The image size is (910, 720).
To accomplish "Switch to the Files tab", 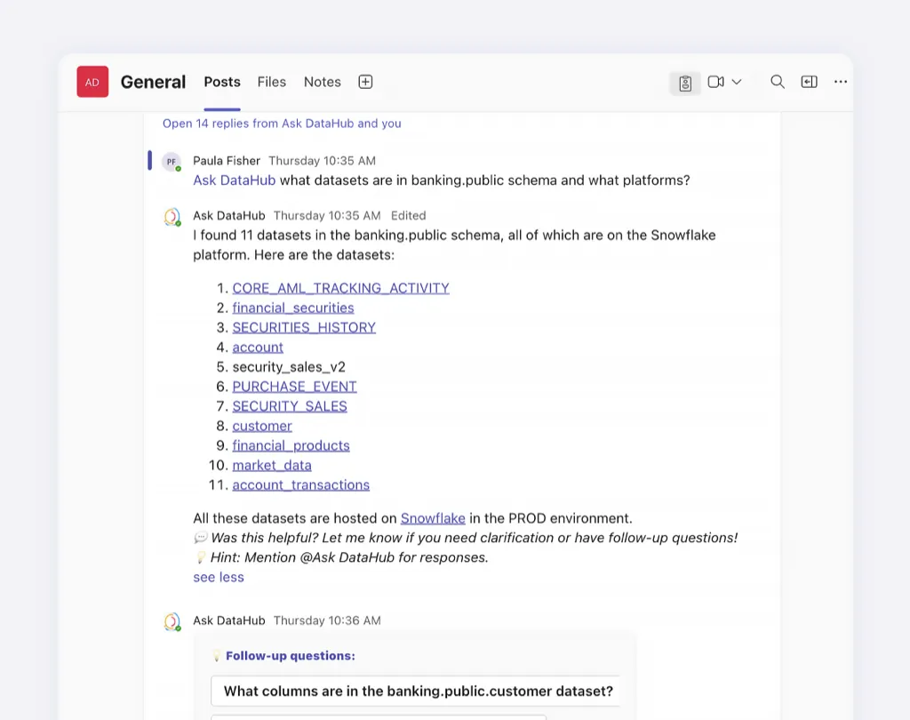I will [272, 82].
